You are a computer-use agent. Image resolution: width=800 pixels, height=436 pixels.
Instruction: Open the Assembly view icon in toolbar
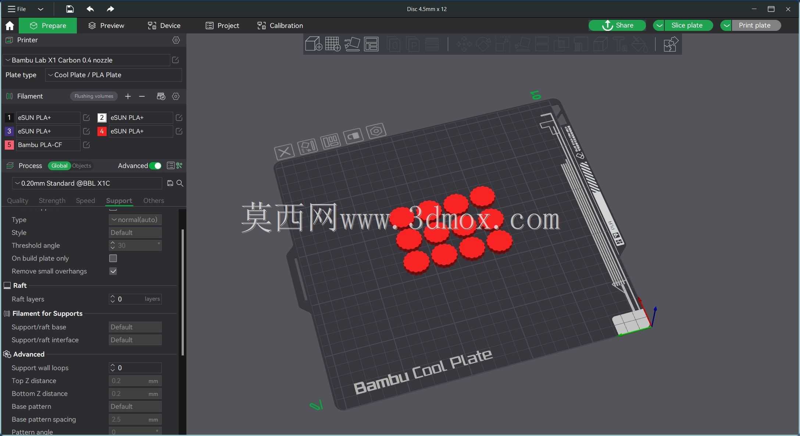[x=670, y=44]
